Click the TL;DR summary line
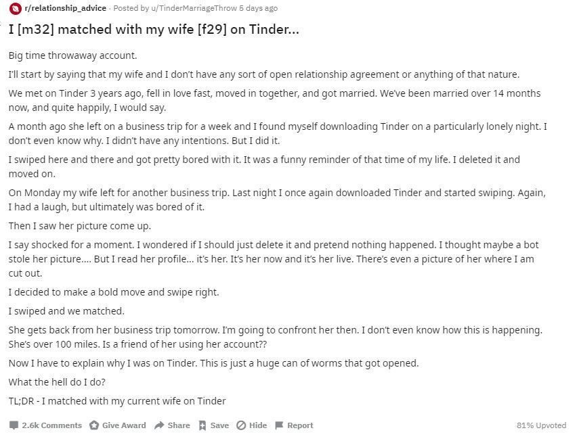This screenshot has width=577, height=445. click(117, 401)
